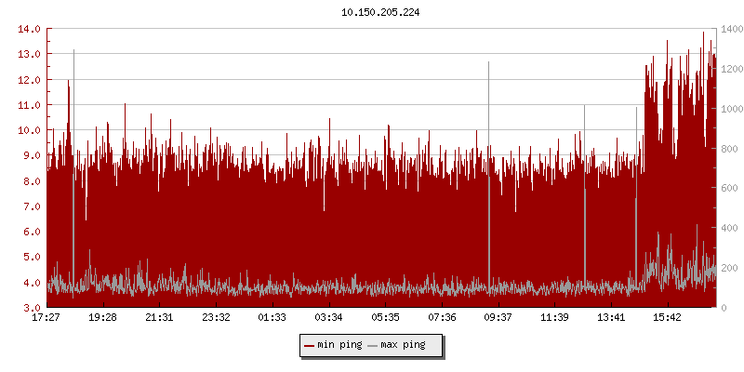
Task: Select the 09:37 time axis label
Action: coord(498,318)
